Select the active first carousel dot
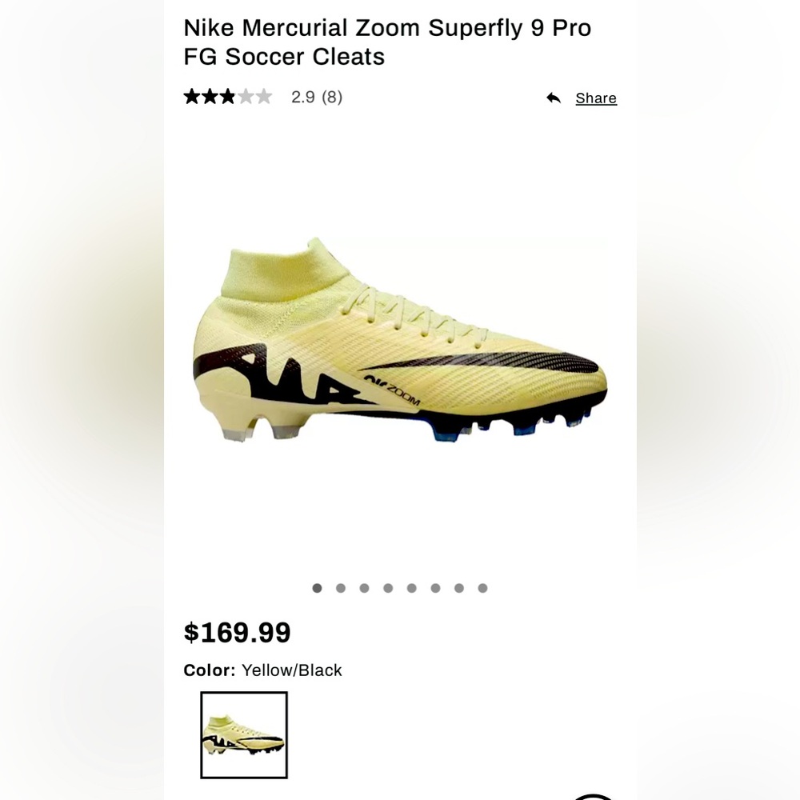 pos(317,588)
